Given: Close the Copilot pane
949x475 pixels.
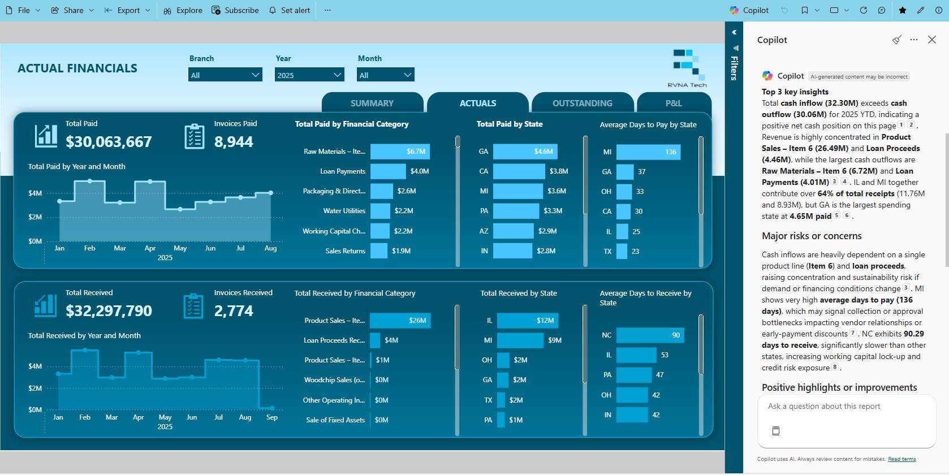Looking at the screenshot, I should pos(932,40).
